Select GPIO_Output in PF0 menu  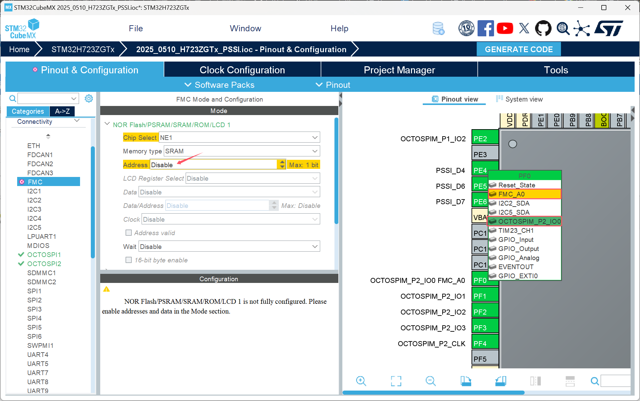[x=525, y=249]
